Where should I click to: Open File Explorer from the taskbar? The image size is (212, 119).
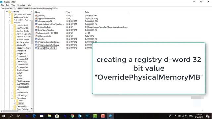tap(49, 116)
